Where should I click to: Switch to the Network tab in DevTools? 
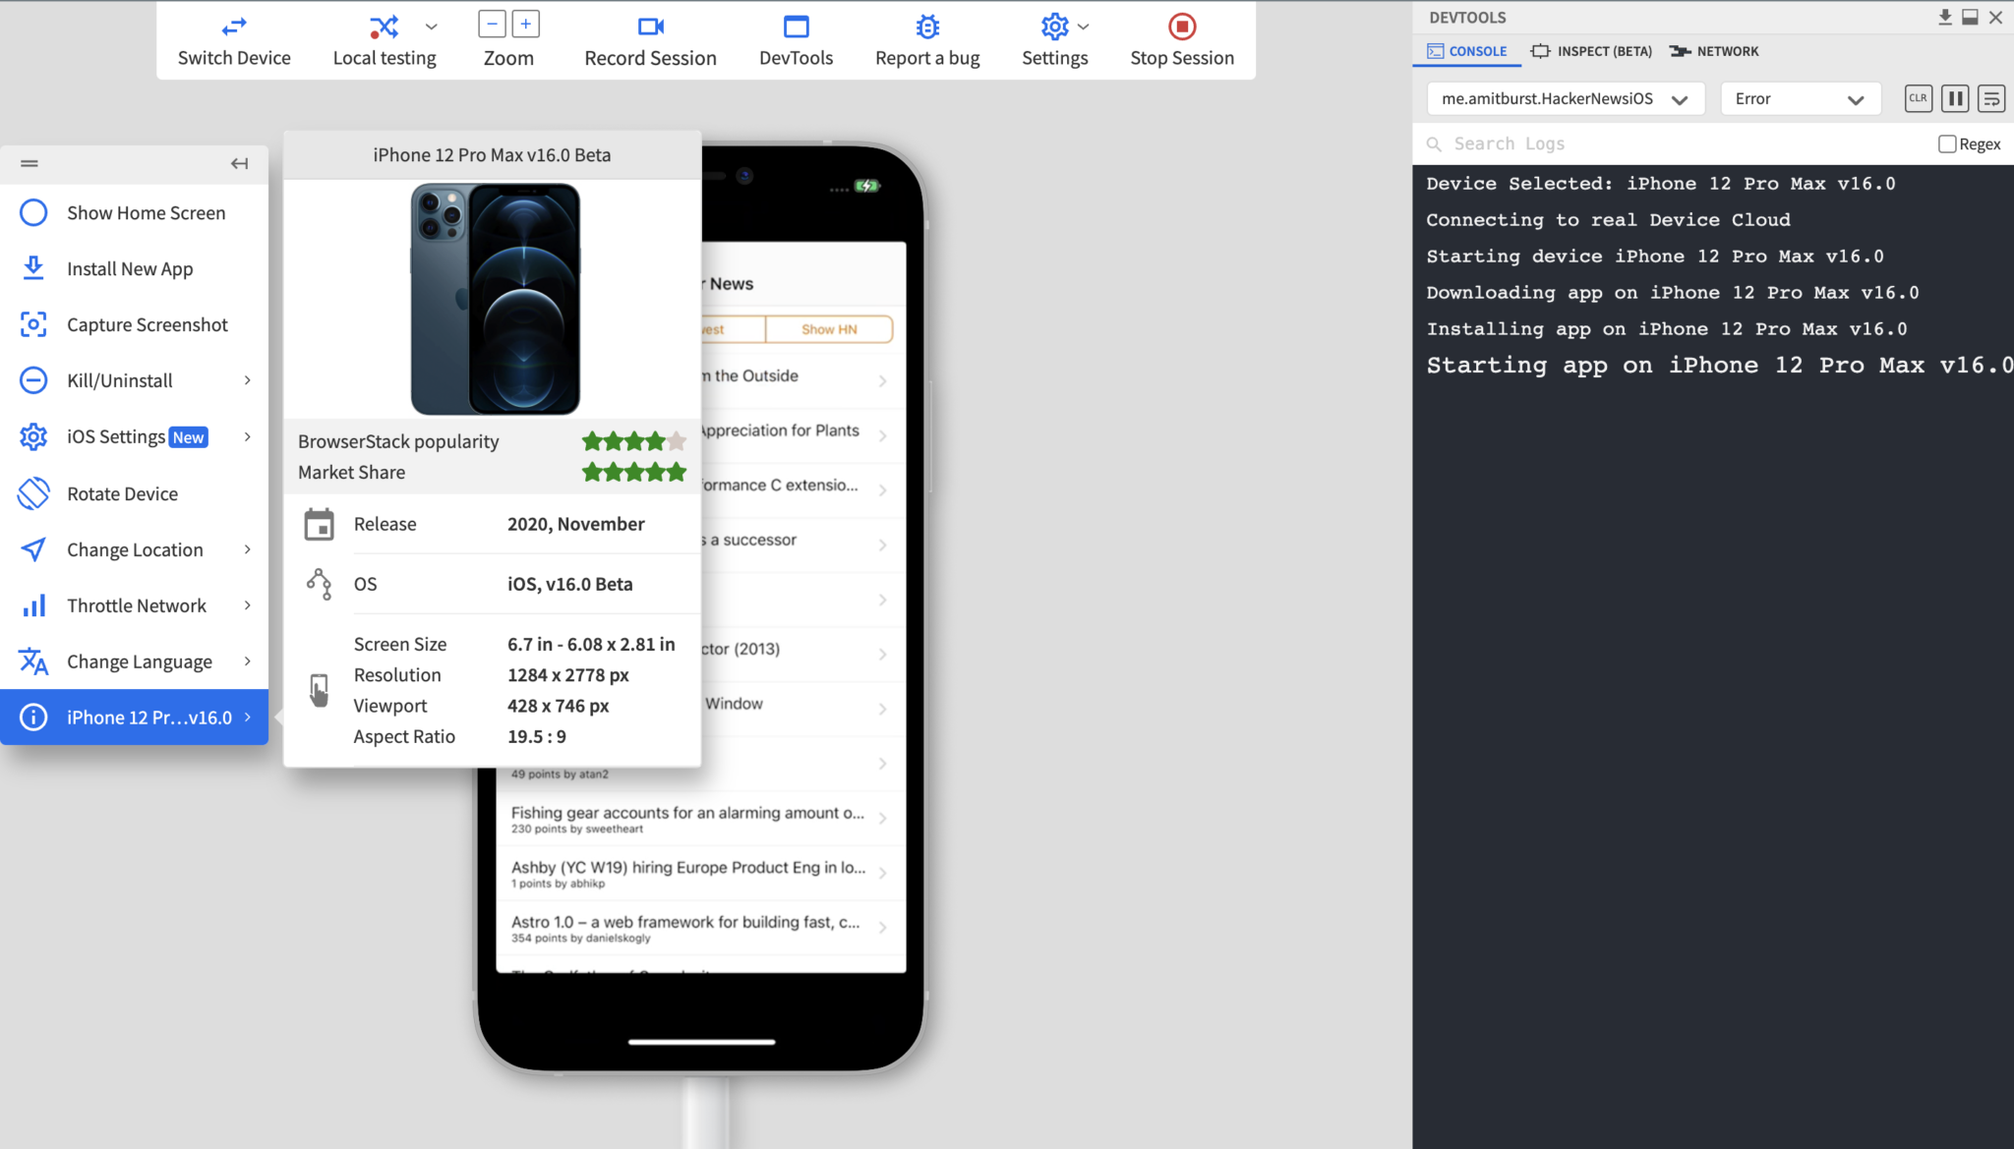point(1713,51)
